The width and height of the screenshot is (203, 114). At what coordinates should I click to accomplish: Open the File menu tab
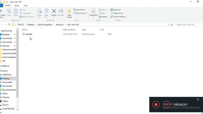1,6
